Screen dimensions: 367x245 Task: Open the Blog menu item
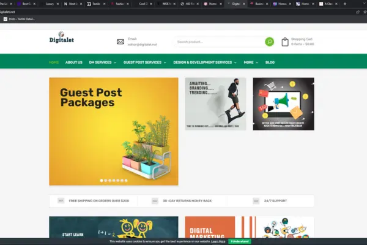(x=270, y=62)
